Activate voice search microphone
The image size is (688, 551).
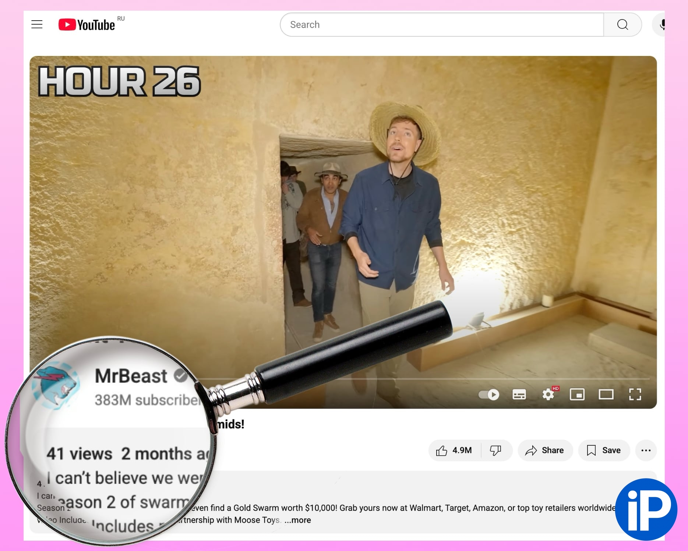tap(661, 25)
